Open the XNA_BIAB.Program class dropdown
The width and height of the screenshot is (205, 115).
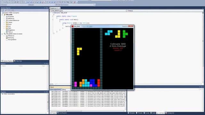pyautogui.click(x=126, y=11)
